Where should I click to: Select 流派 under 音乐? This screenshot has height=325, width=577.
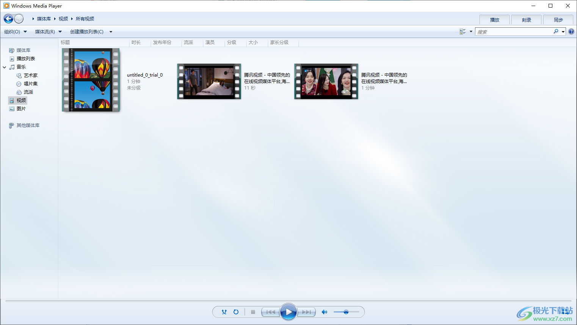(28, 92)
